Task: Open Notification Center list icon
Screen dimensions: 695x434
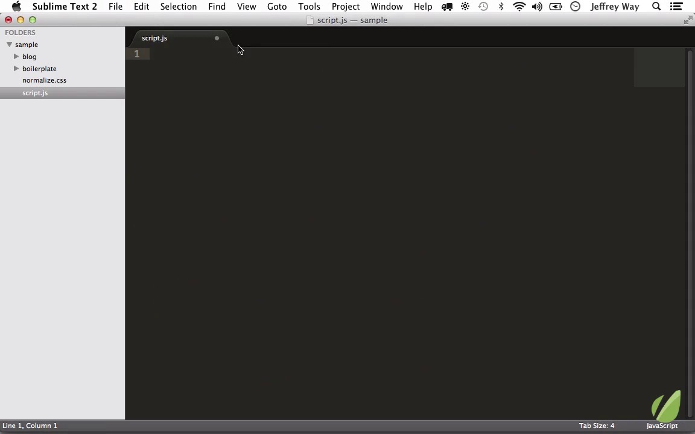Action: [x=676, y=7]
